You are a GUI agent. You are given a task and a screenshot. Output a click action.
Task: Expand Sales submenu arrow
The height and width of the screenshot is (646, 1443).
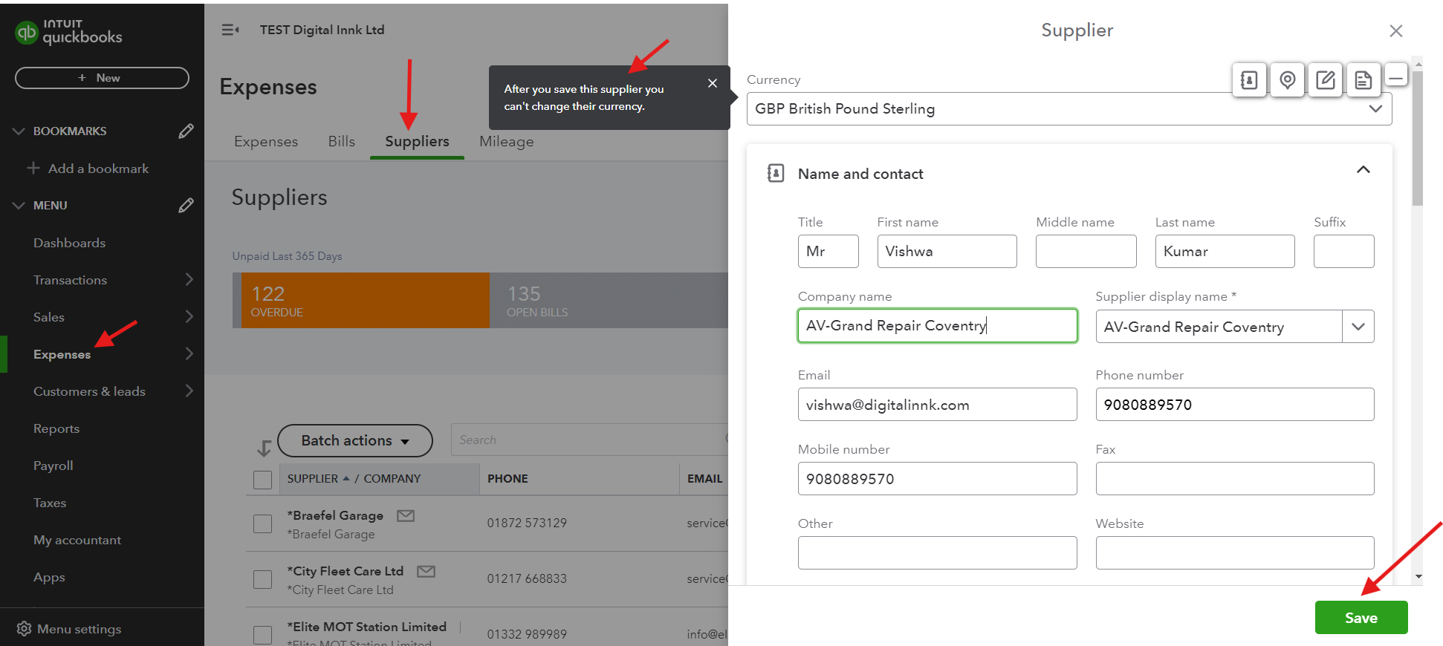pos(189,316)
